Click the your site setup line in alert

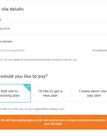pyautogui.click(x=53, y=124)
